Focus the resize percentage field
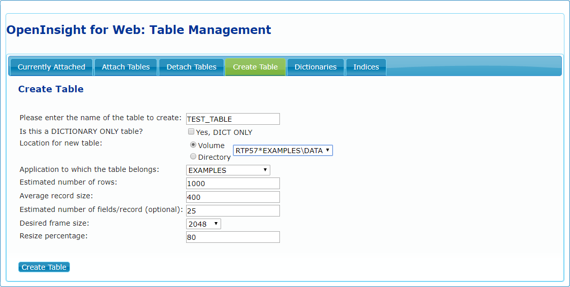This screenshot has width=570, height=287. 233,237
